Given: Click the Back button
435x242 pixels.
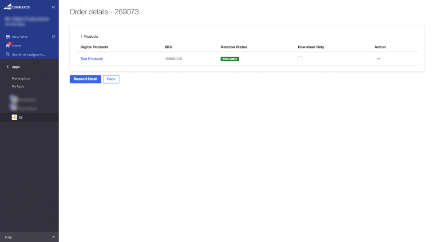Looking at the screenshot, I should (x=111, y=79).
